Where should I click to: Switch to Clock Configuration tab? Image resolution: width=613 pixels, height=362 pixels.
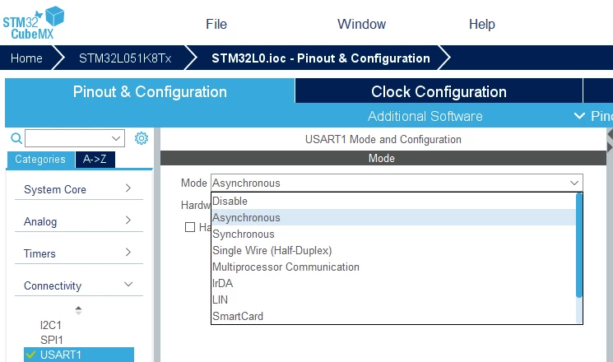coord(439,91)
